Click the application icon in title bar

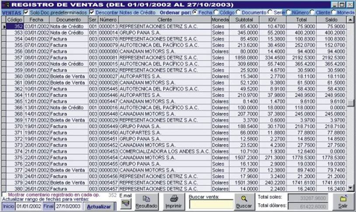pos(6,4)
